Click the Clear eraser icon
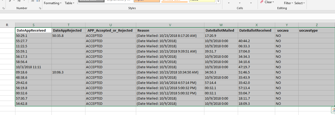Viewport: 335px width, 115px height. coord(262,2)
